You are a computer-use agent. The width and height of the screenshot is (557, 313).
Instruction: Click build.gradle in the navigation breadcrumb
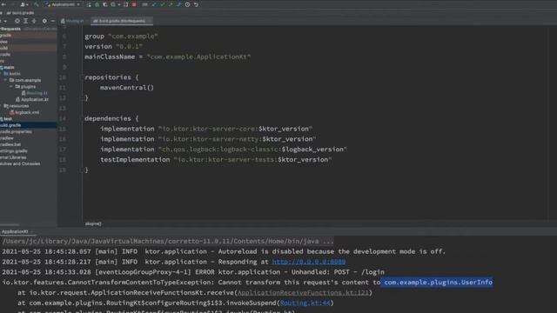click(x=21, y=13)
